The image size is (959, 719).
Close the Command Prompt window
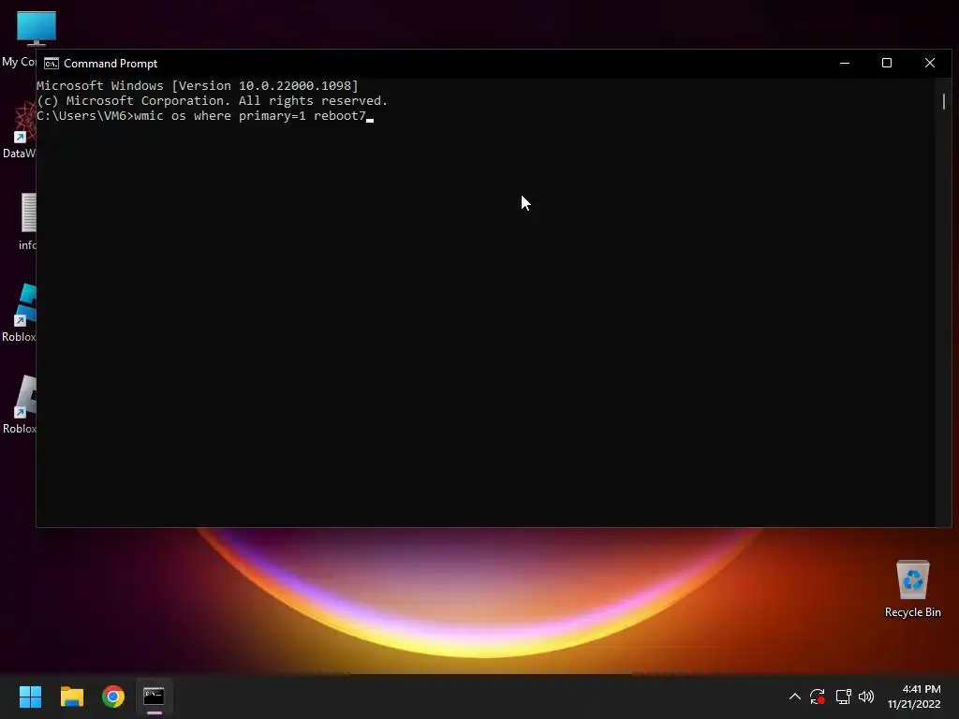coord(930,63)
